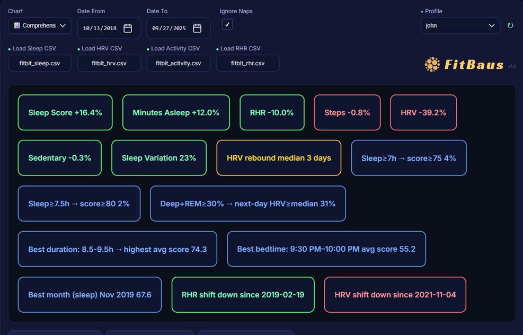Toggle the Ignore Naps checkbox

tap(227, 24)
